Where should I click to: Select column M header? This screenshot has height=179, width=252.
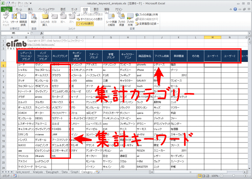point(213,37)
